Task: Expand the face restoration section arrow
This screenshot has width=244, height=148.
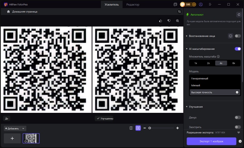Action: pos(187,36)
